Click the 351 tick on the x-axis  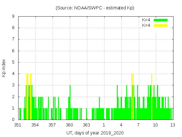pyautogui.click(x=18, y=125)
